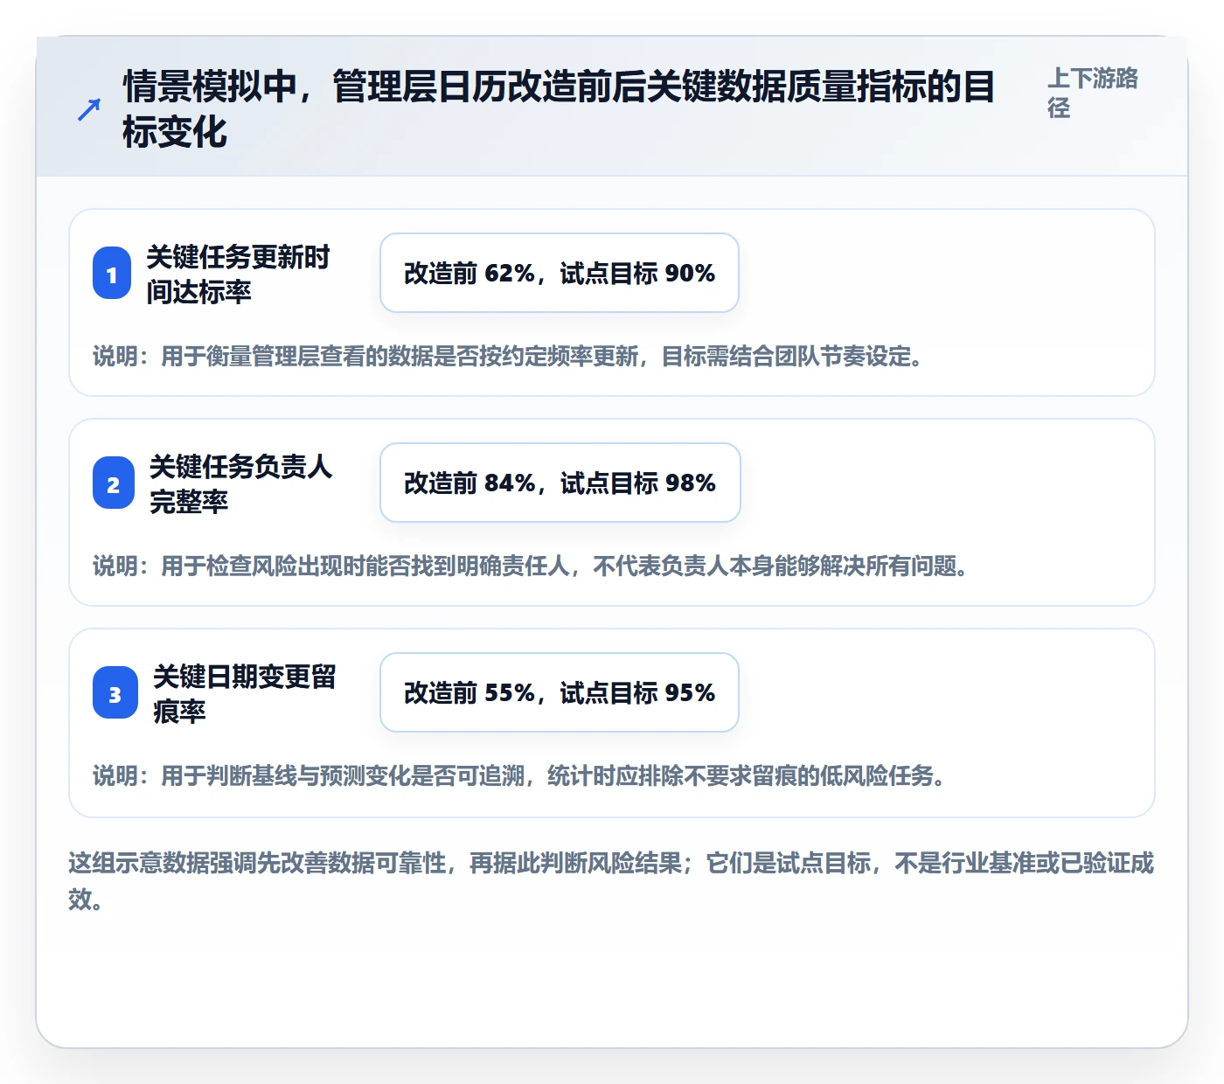Click the footer text 这组示意数据强调先改善数据可靠性
This screenshot has height=1084, width=1224.
click(x=611, y=880)
